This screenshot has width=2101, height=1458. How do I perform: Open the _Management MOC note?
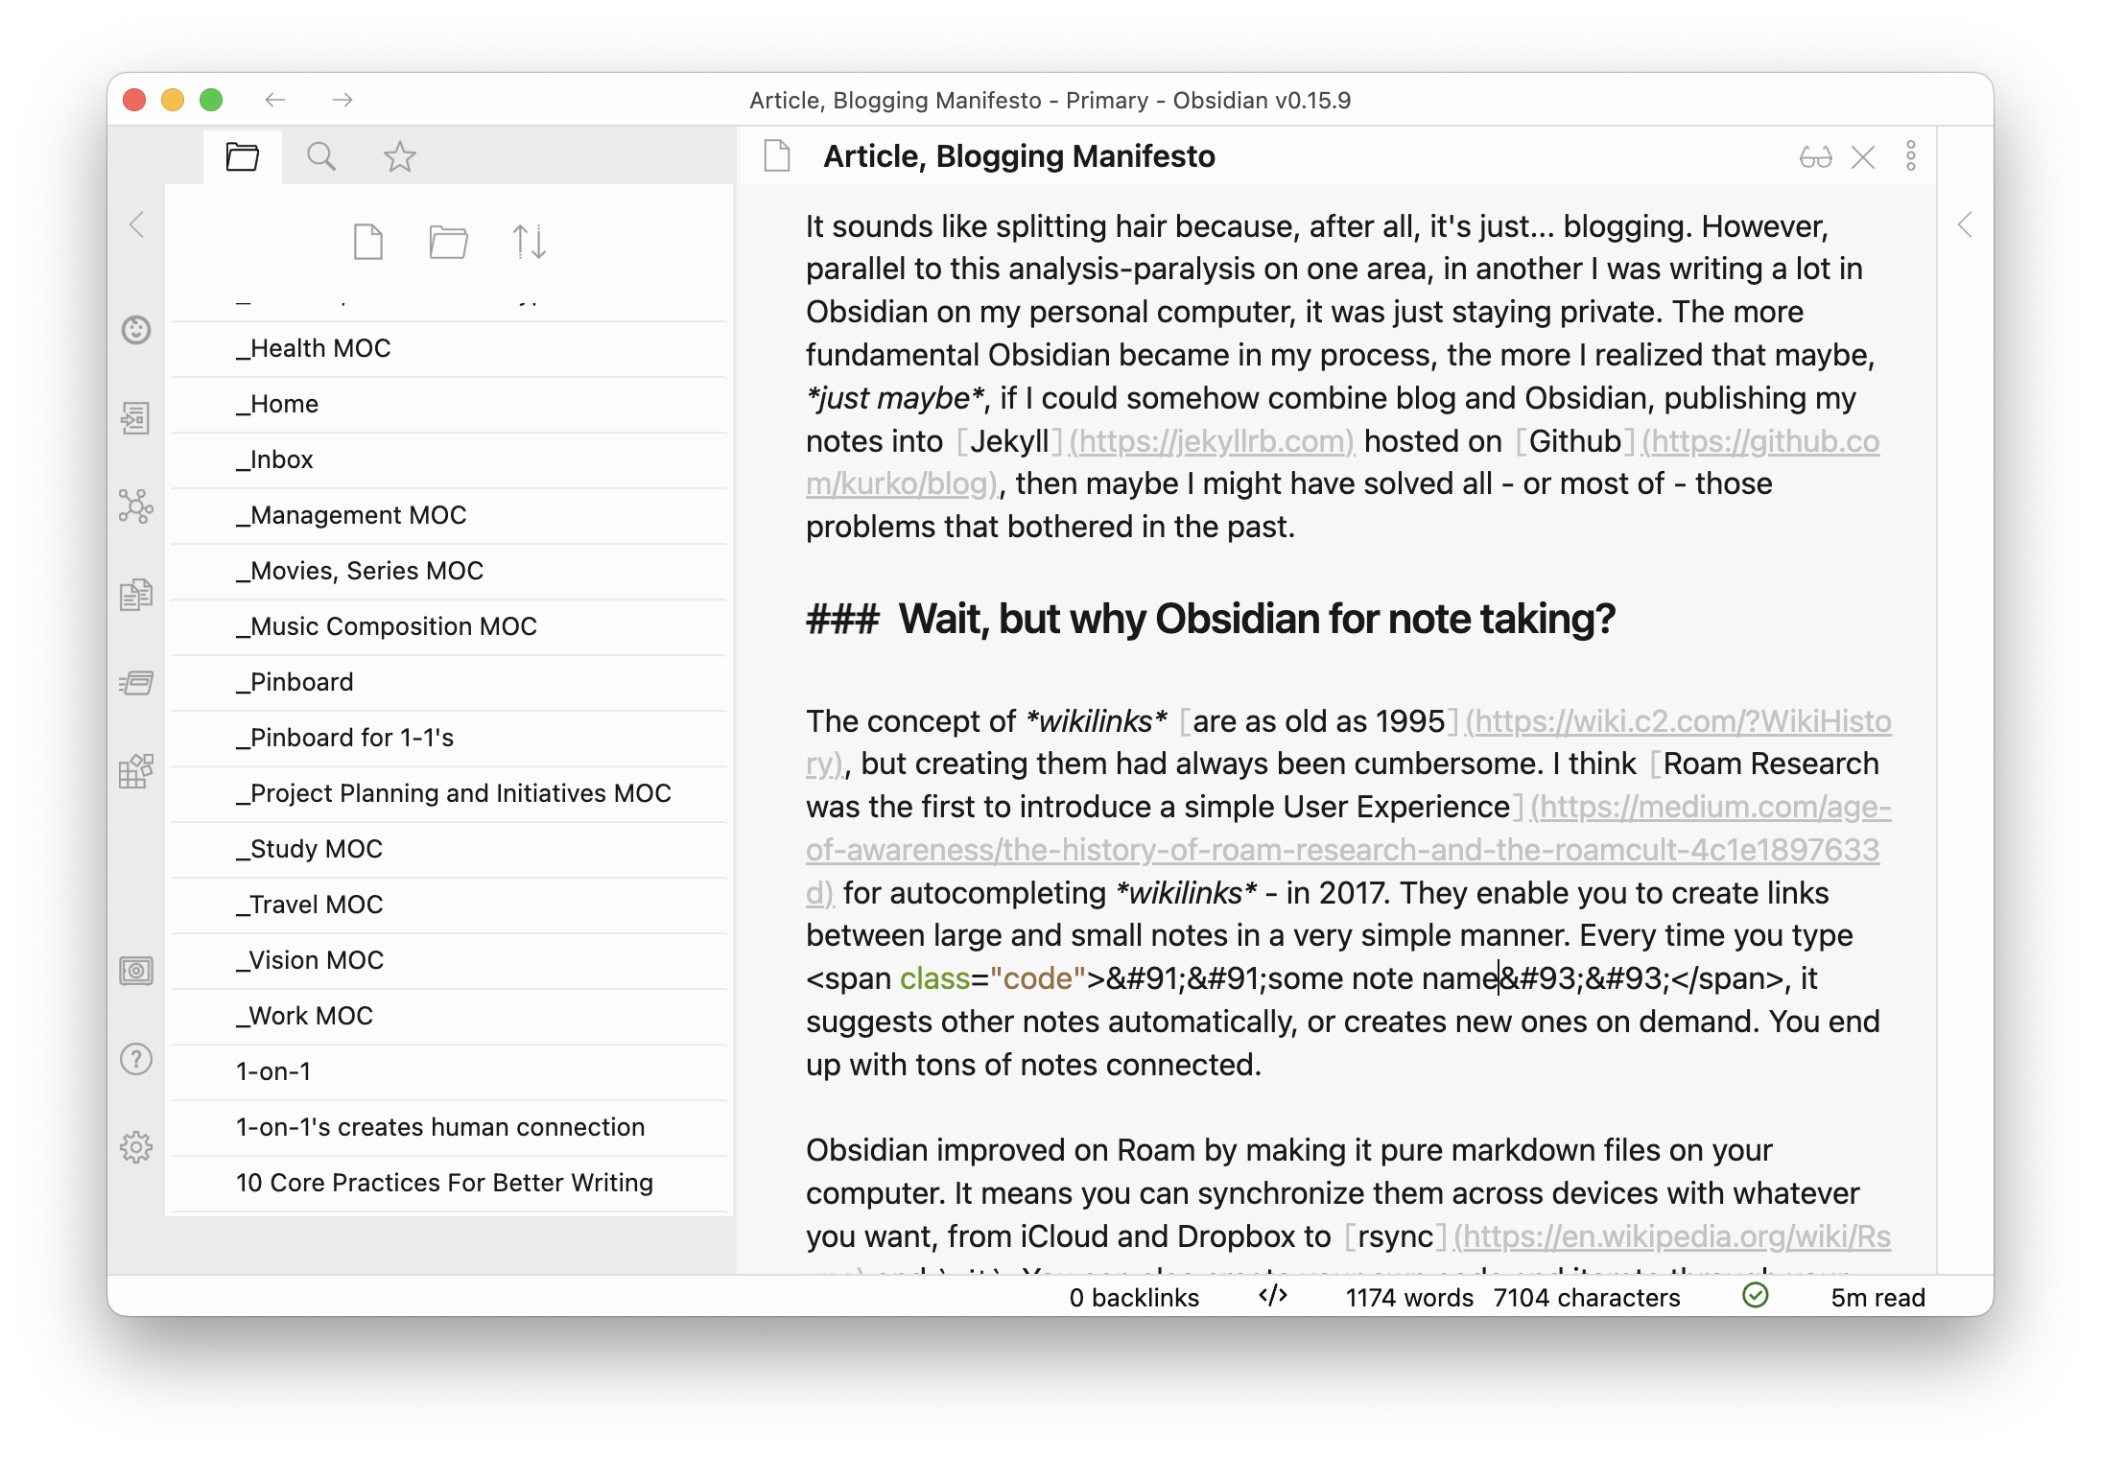(449, 515)
